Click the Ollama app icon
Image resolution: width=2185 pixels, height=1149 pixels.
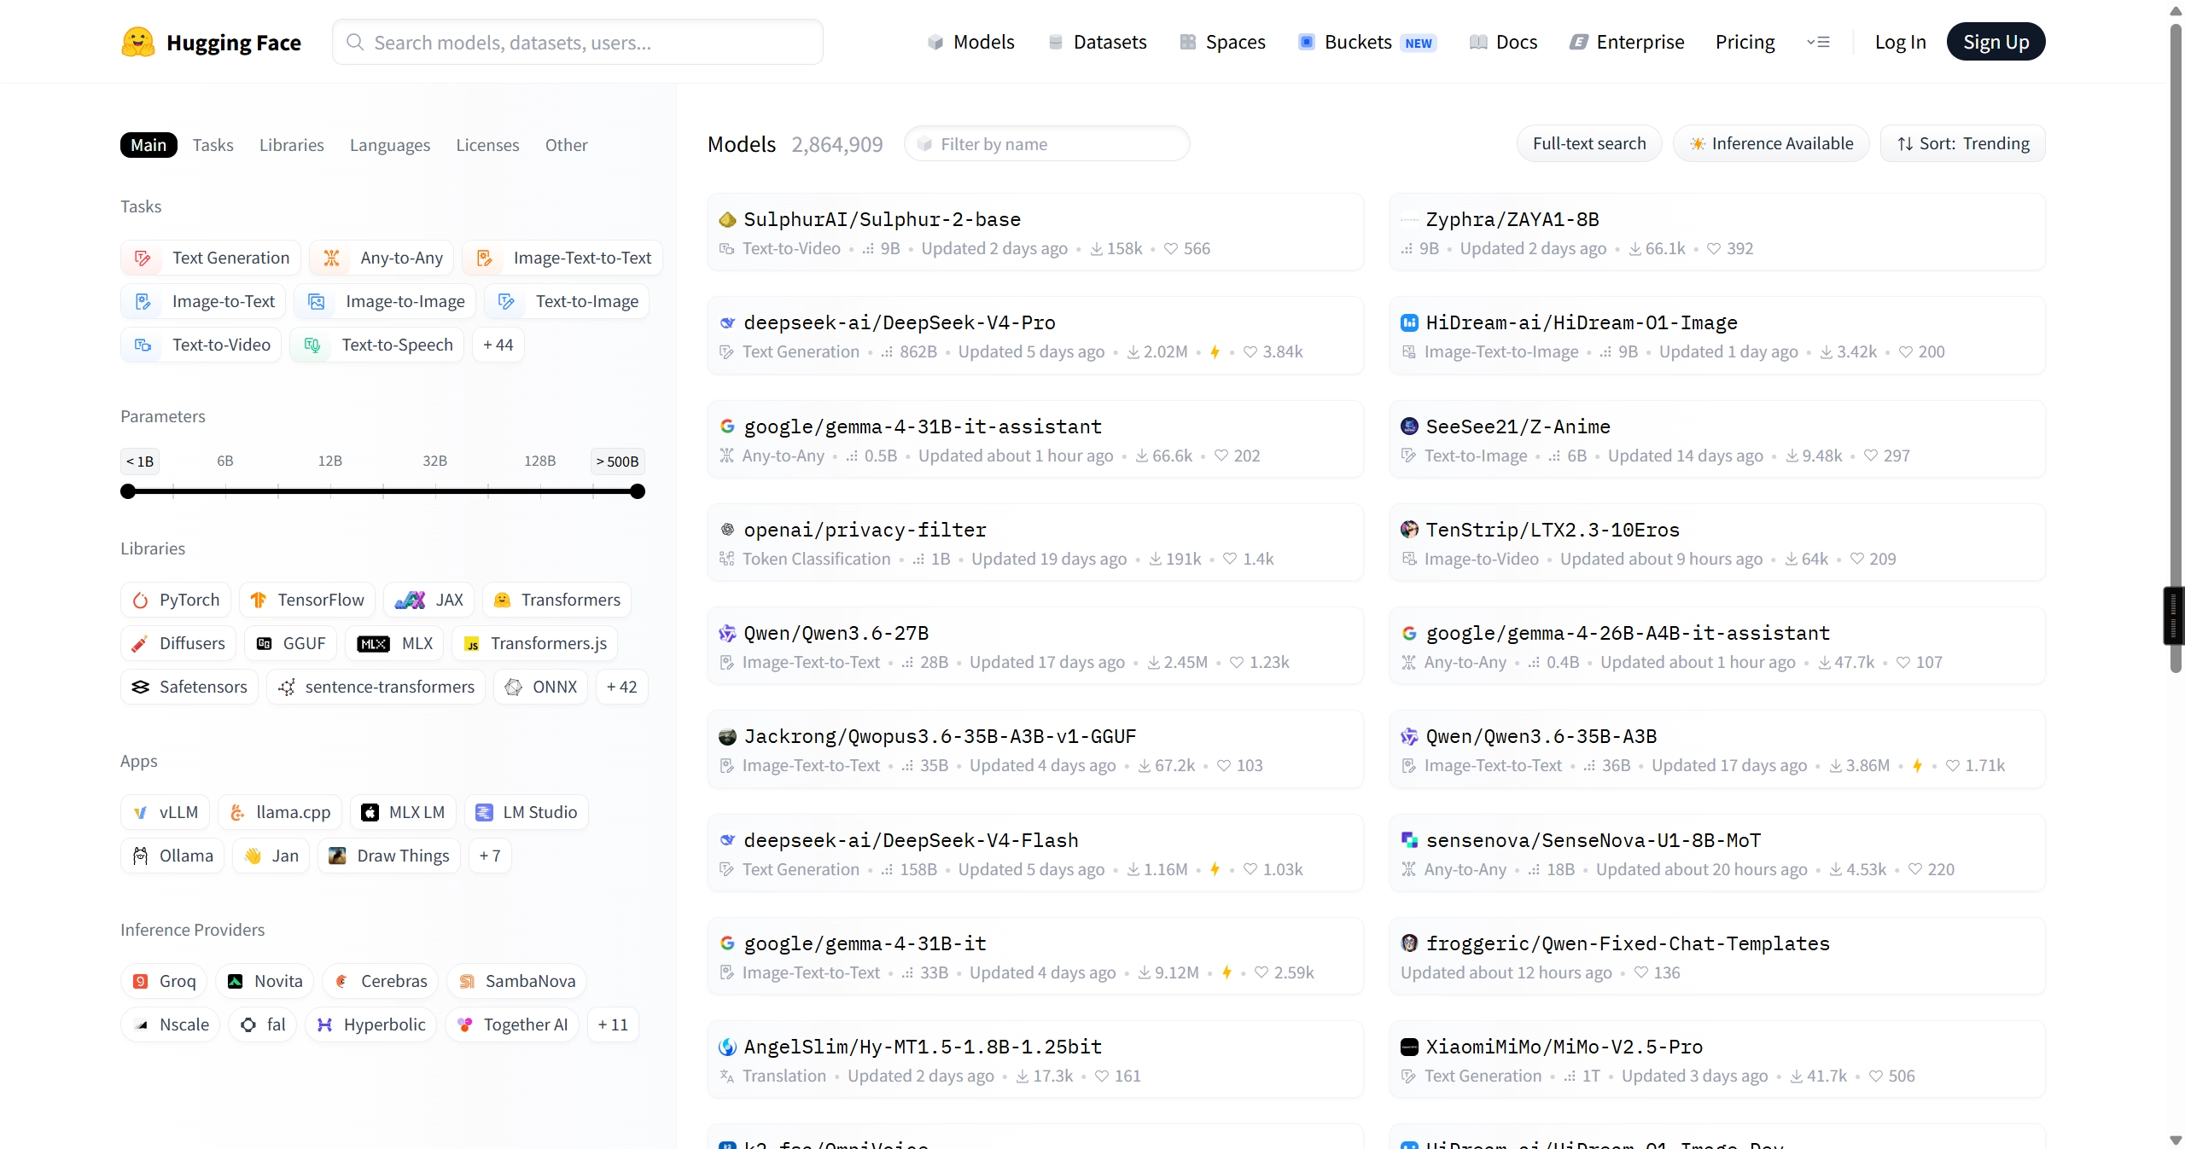click(x=140, y=856)
